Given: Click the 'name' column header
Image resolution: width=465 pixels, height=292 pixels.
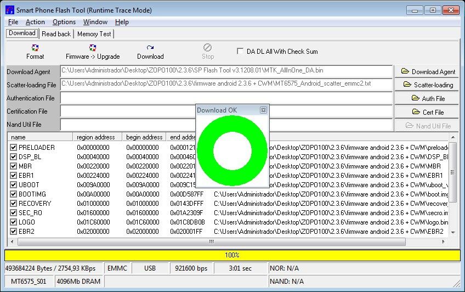Looking at the screenshot, I should coord(40,137).
